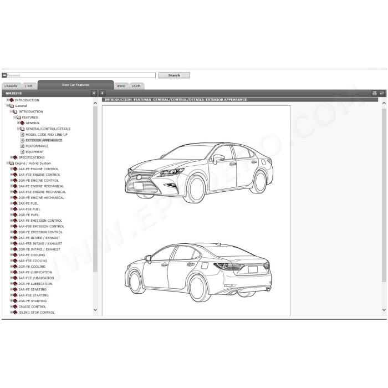Image resolution: width=388 pixels, height=388 pixels.
Task: Expand the 2GR-FE STARTING node
Action: click(12, 301)
